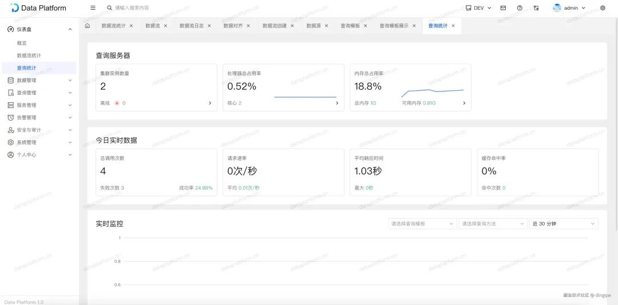Open 概览 in the sidebar

coord(39,43)
